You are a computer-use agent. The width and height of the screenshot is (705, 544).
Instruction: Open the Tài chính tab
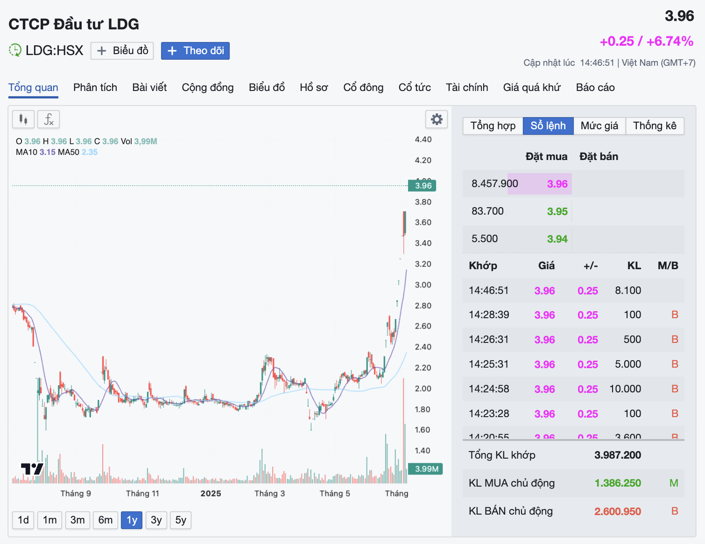[467, 88]
